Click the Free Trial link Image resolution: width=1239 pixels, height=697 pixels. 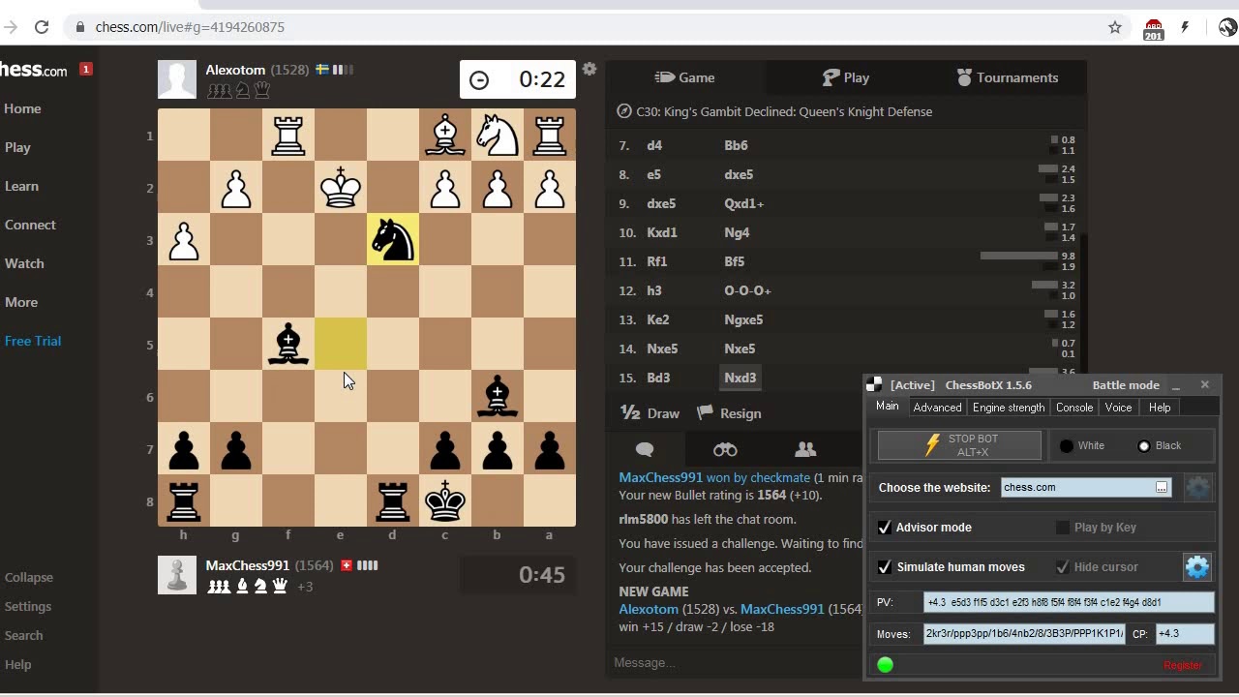coord(33,341)
